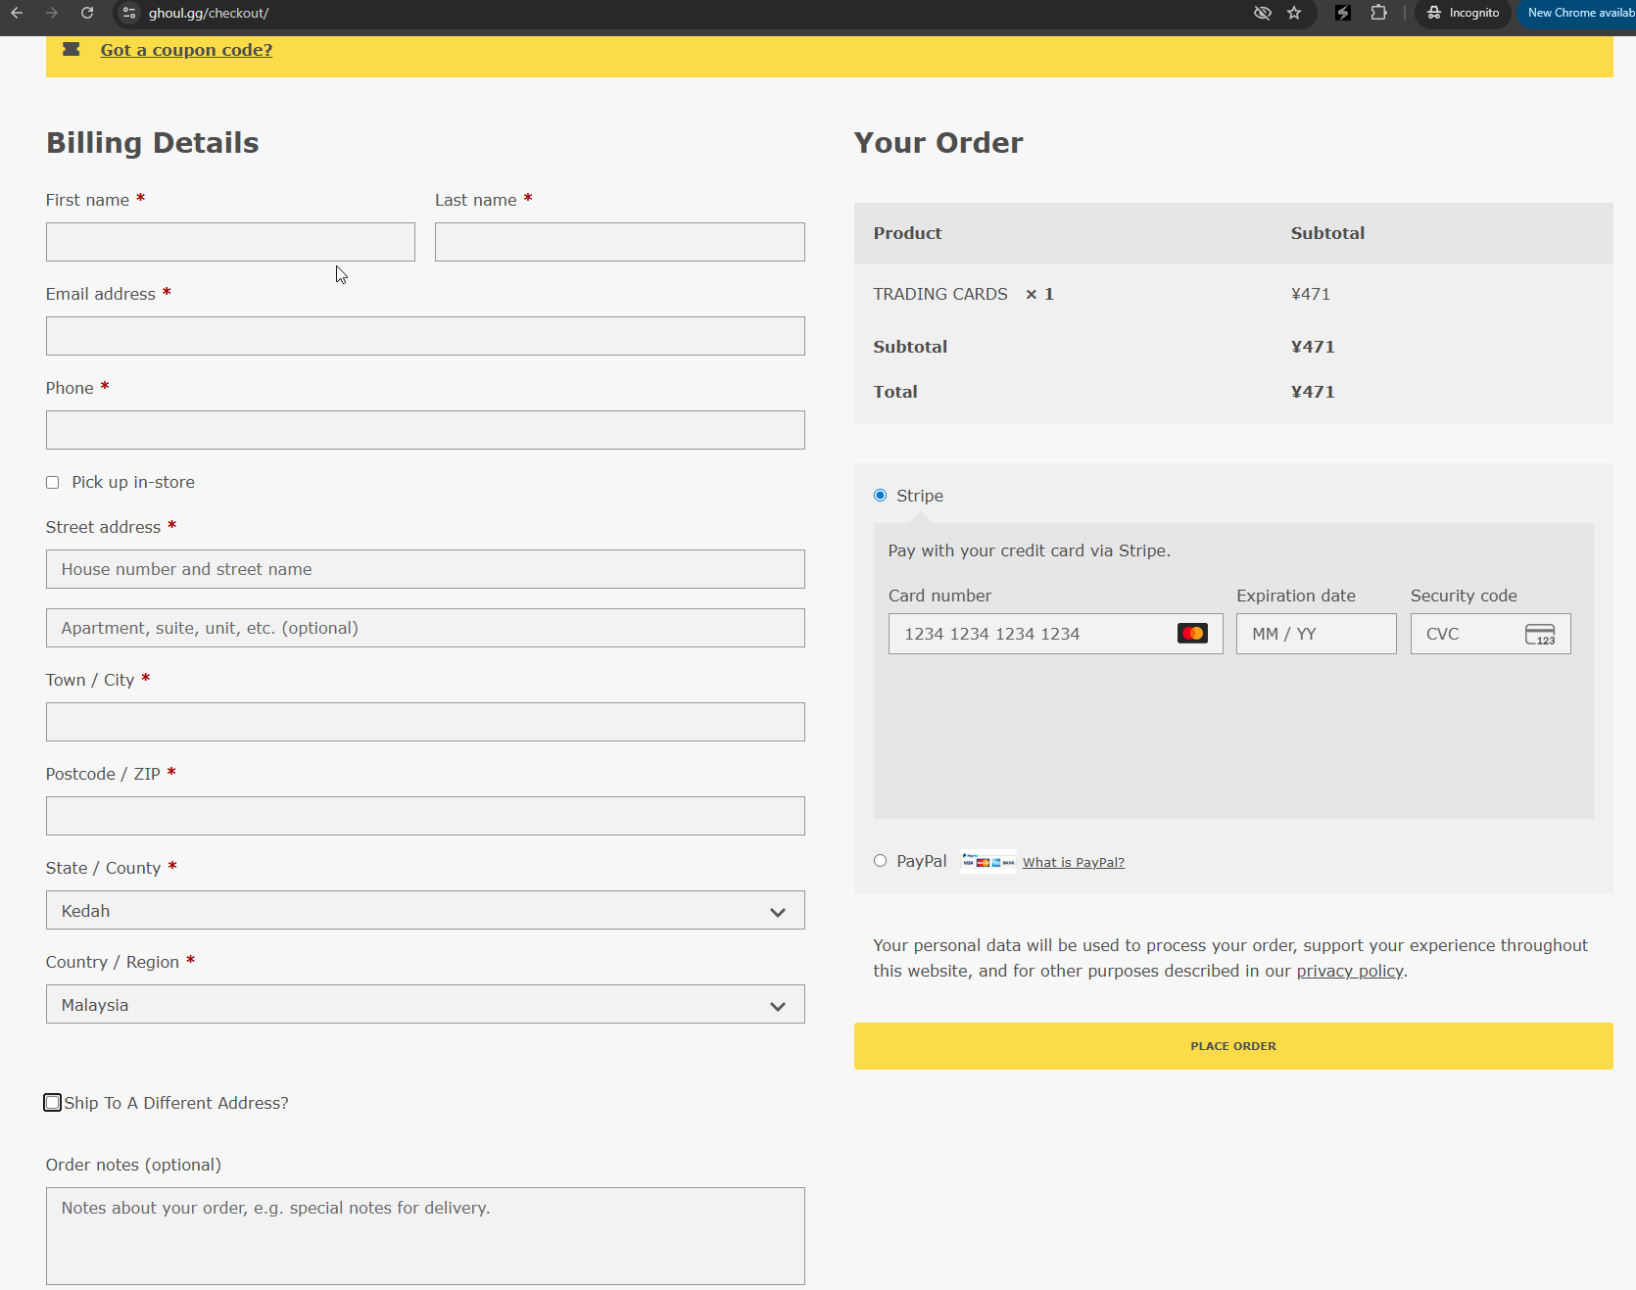Viewport: 1636px width, 1290px height.
Task: Click the browser back arrow
Action: click(17, 13)
